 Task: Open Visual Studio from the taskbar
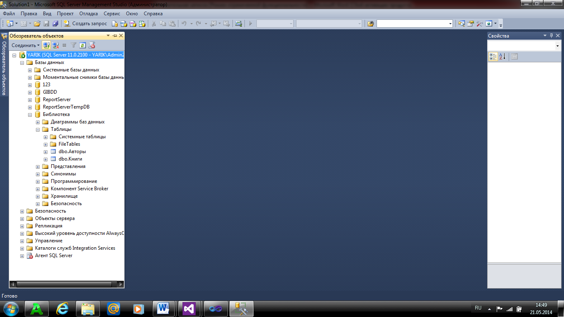click(190, 308)
